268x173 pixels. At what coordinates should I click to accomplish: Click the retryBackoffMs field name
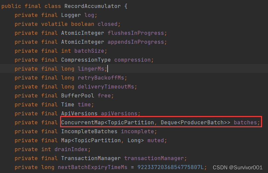click(102, 78)
